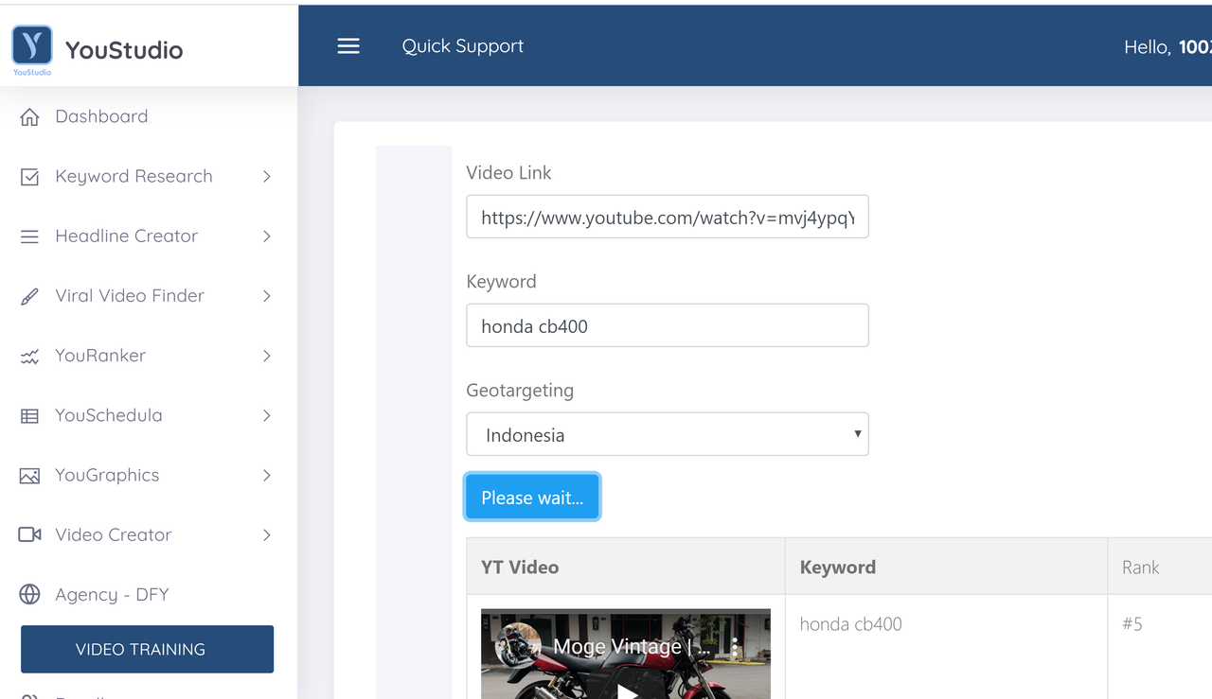Screen dimensions: 1212x699
Task: Click the Headline Creator lines icon
Action: 30,236
